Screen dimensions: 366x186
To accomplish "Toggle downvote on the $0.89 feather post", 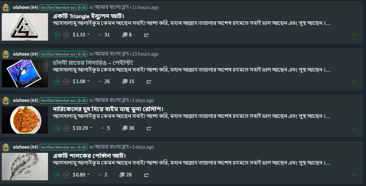I will pyautogui.click(x=66, y=175).
